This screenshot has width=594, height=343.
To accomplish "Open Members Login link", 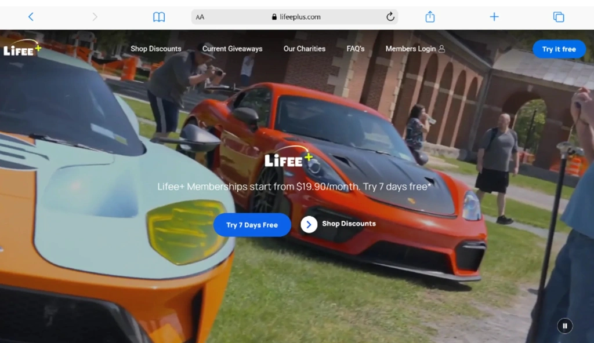I will 411,49.
